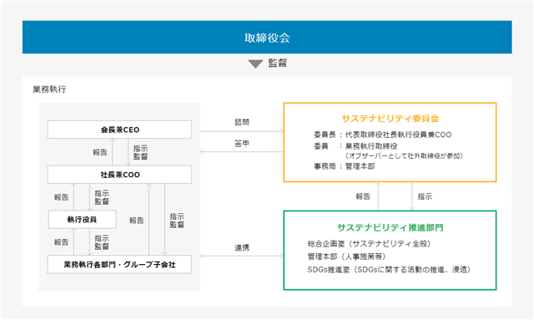
Task: Click the 諮問 arrow label
Action: click(x=242, y=122)
